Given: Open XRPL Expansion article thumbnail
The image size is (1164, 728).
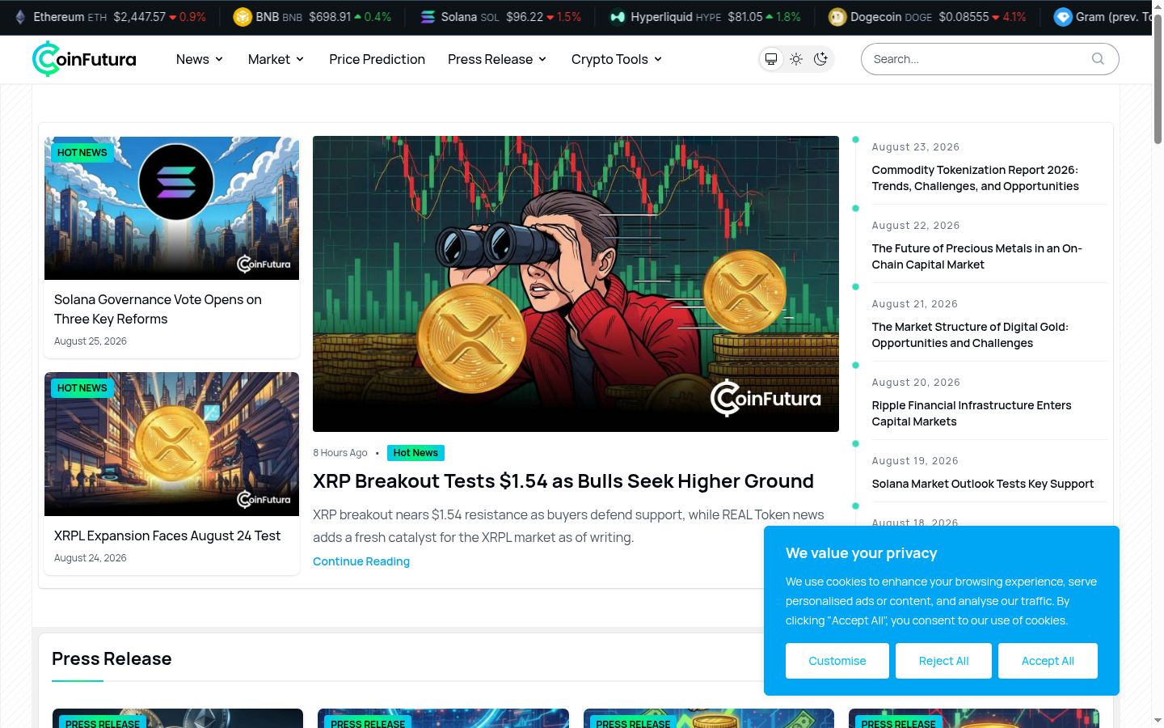Looking at the screenshot, I should click(171, 444).
